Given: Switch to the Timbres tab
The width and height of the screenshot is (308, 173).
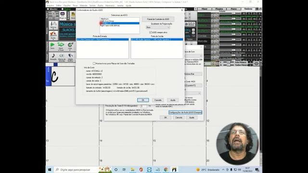Looking at the screenshot, I should pos(248,9).
